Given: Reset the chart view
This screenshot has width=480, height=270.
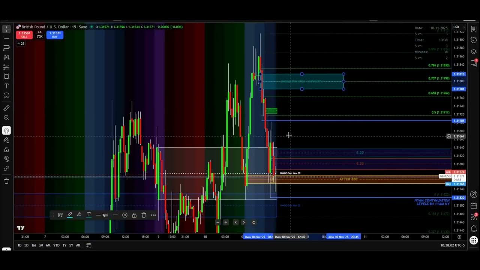Looking at the screenshot, I should (253, 222).
